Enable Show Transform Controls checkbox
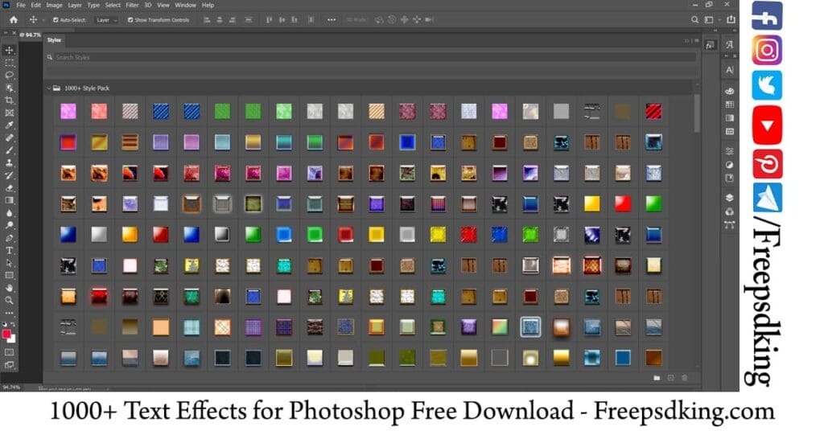 pyautogui.click(x=130, y=19)
